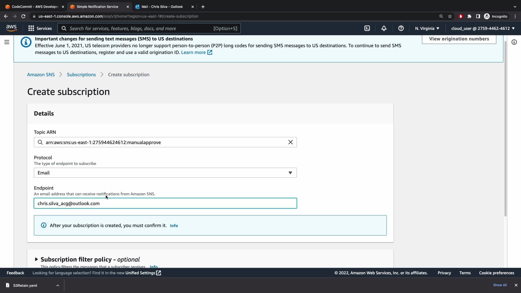Open the right-side info panel icon
This screenshot has height=293, width=521.
pos(514,42)
